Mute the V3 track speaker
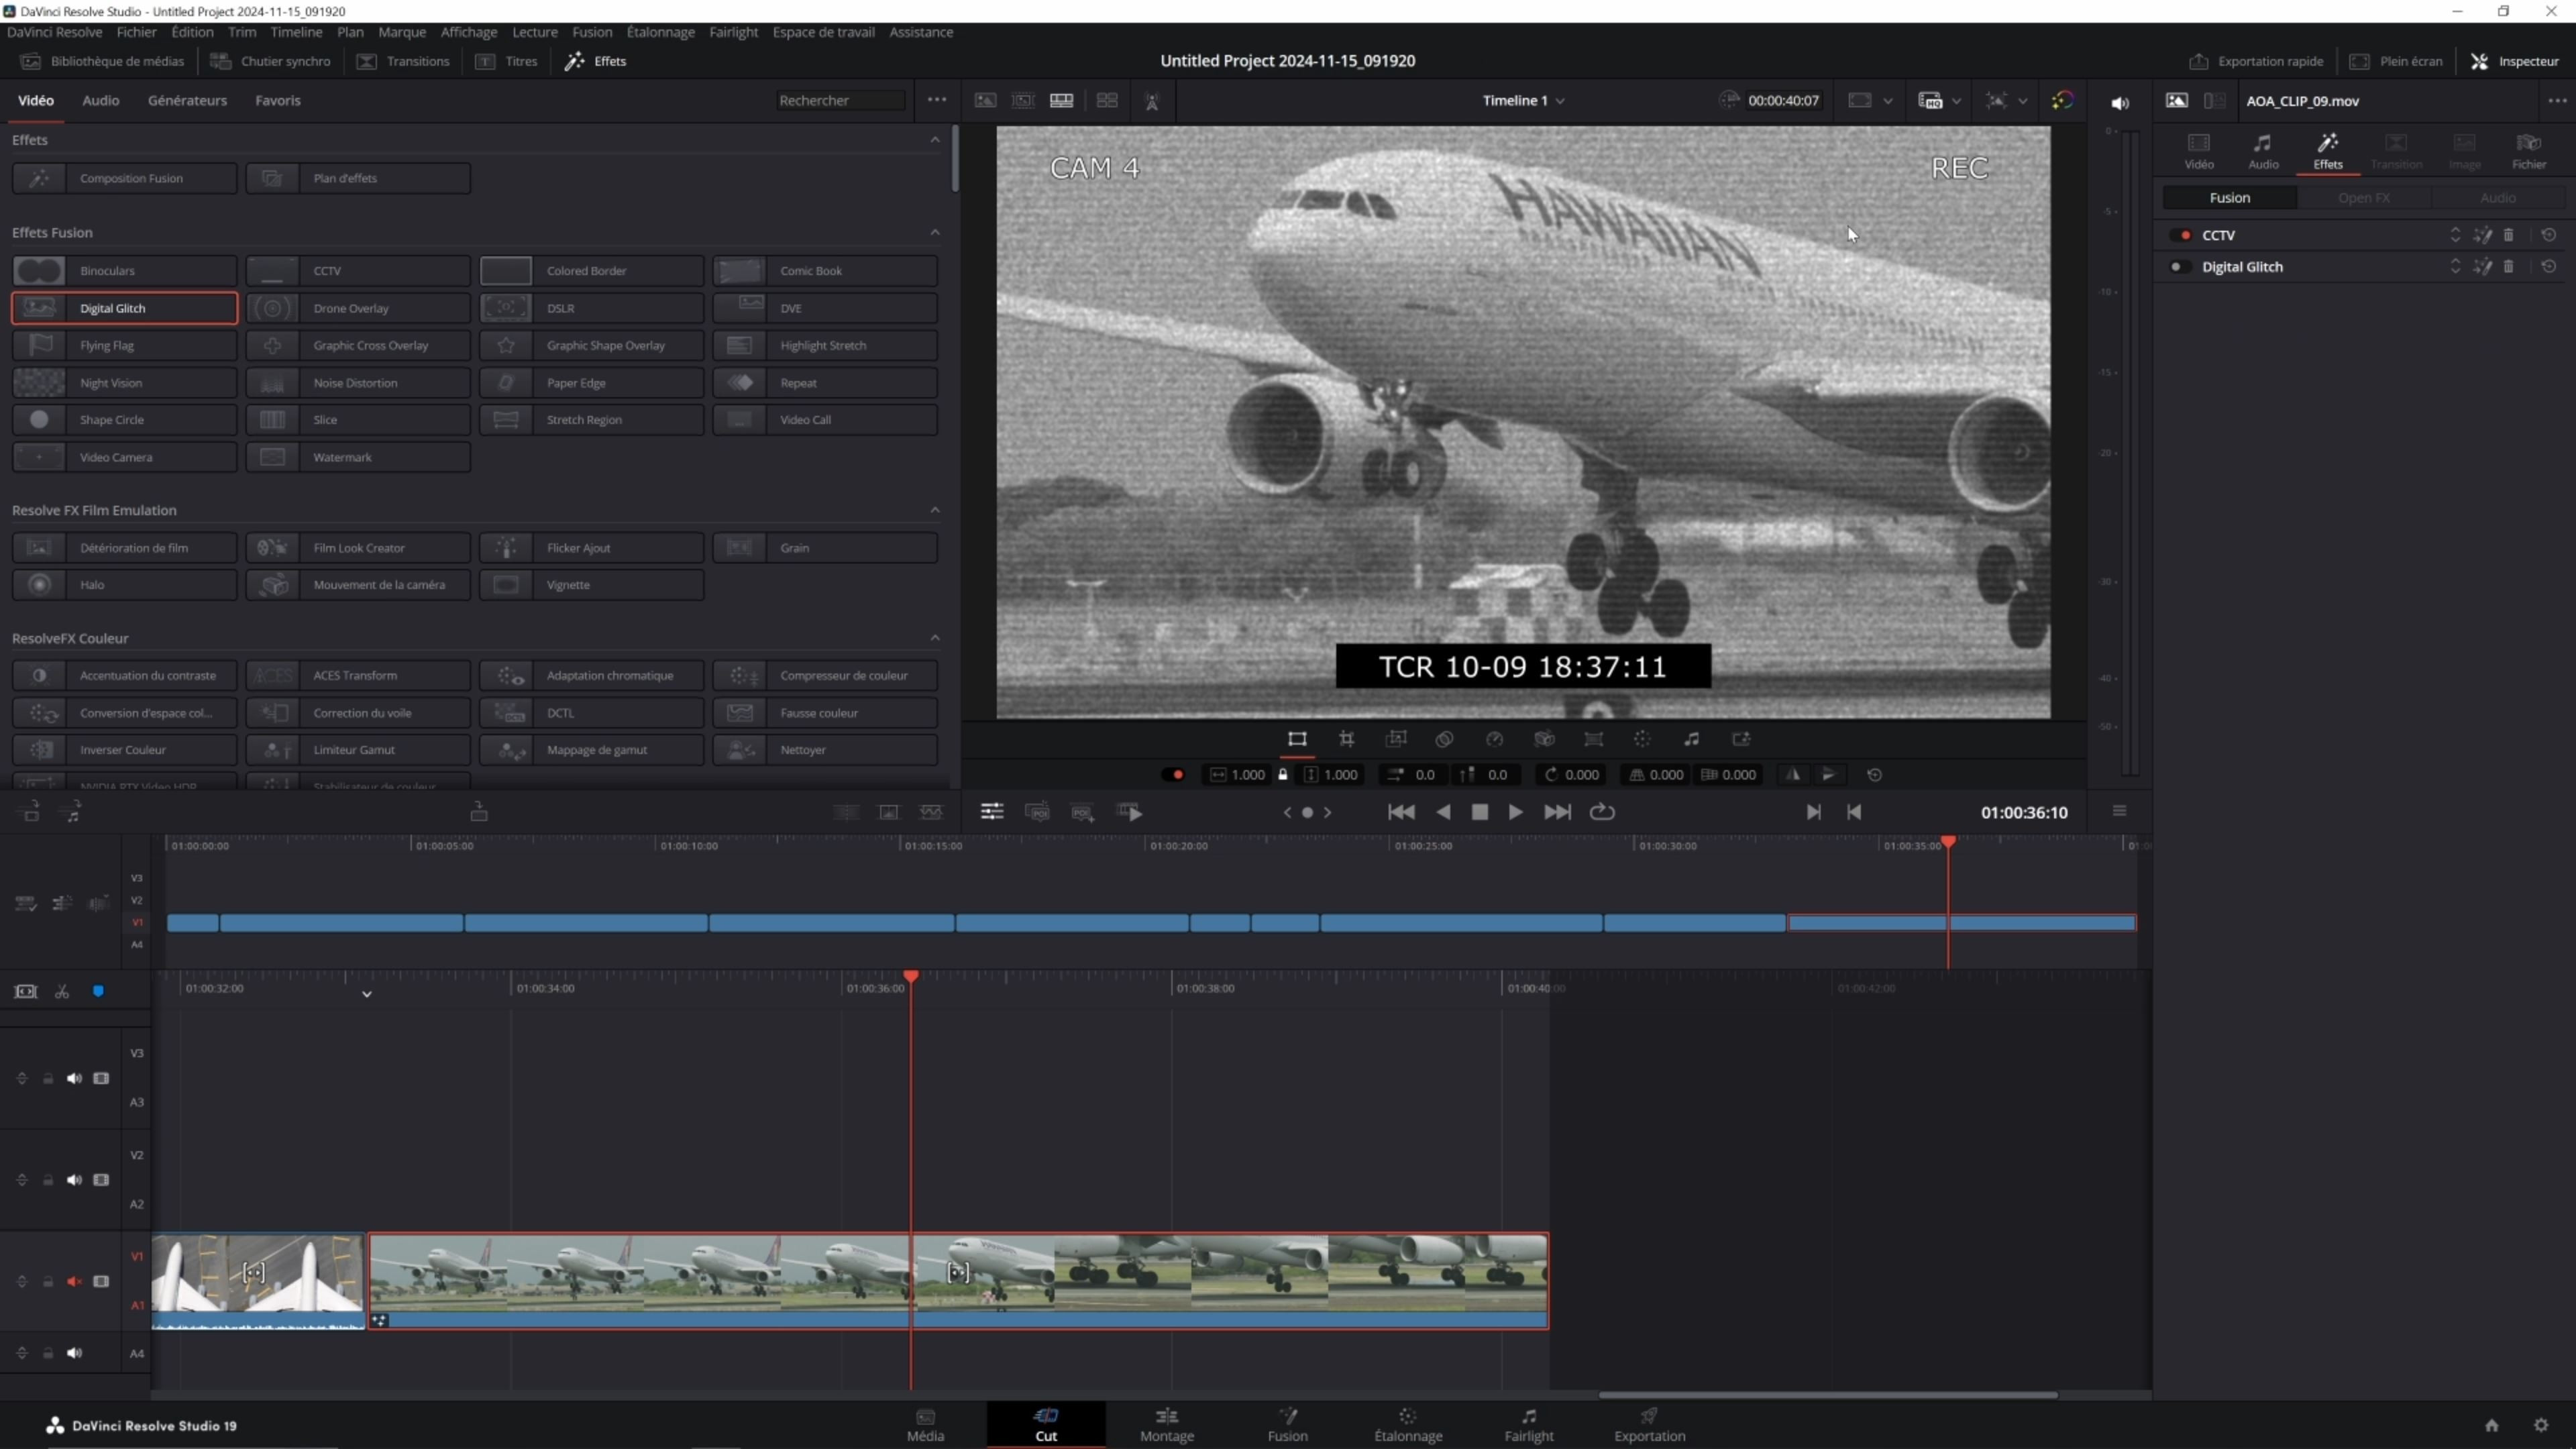This screenshot has width=2576, height=1449. [x=74, y=1078]
